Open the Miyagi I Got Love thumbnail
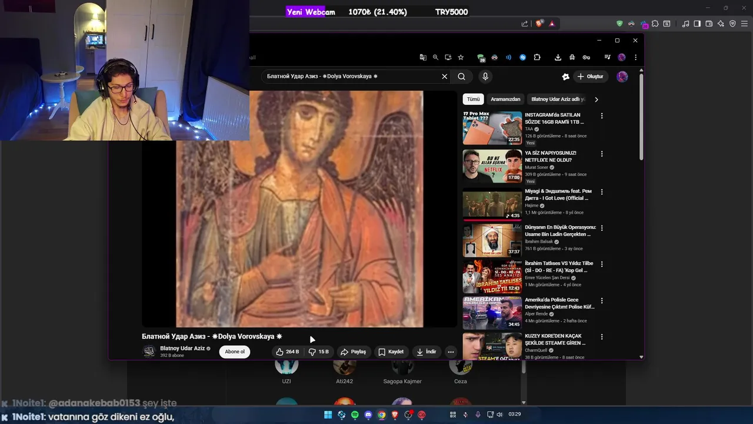Viewport: 753px width, 424px height. point(492,204)
